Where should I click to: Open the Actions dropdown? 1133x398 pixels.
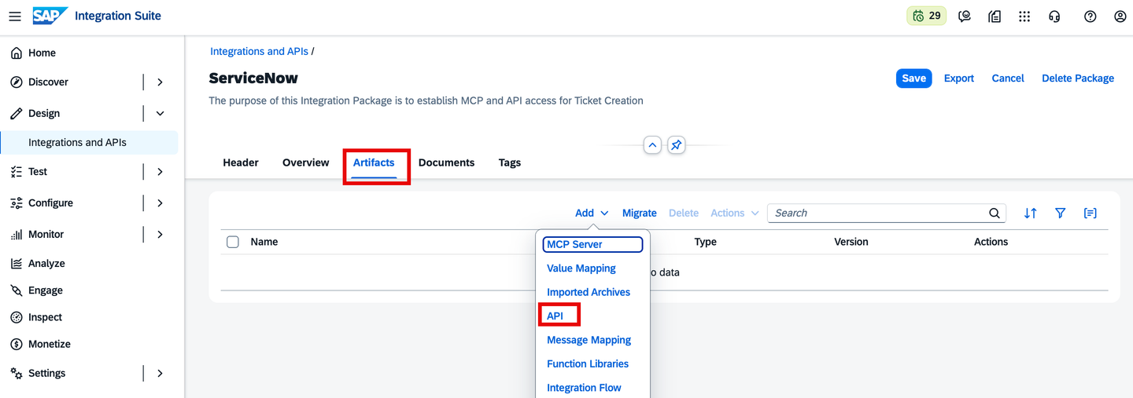pyautogui.click(x=735, y=213)
